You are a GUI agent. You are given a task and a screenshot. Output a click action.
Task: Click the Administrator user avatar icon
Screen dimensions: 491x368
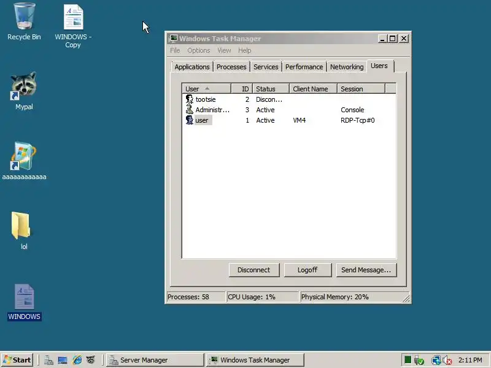[x=190, y=110]
